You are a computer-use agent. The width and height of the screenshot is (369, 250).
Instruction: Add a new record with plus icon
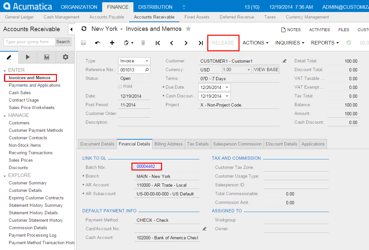112,43
